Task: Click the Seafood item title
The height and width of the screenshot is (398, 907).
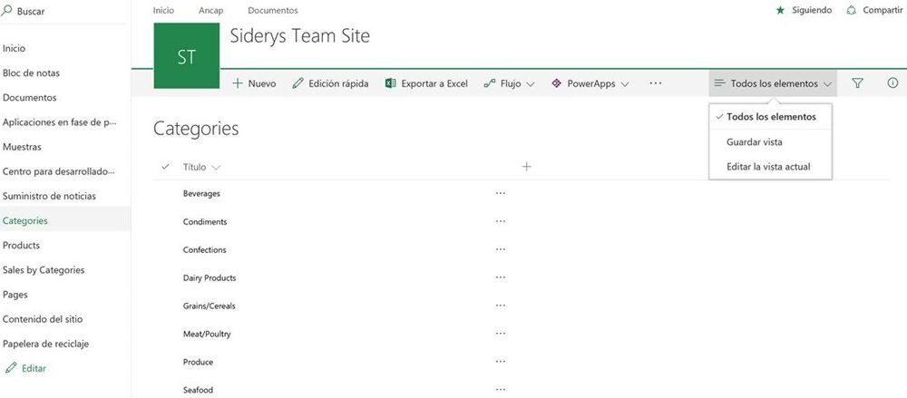Action: [198, 390]
